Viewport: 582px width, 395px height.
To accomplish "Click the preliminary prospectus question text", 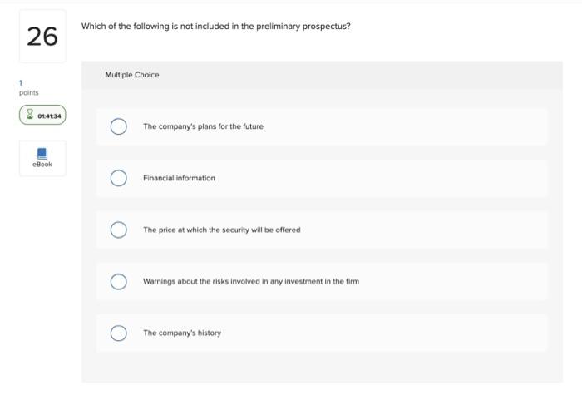I will [x=215, y=27].
